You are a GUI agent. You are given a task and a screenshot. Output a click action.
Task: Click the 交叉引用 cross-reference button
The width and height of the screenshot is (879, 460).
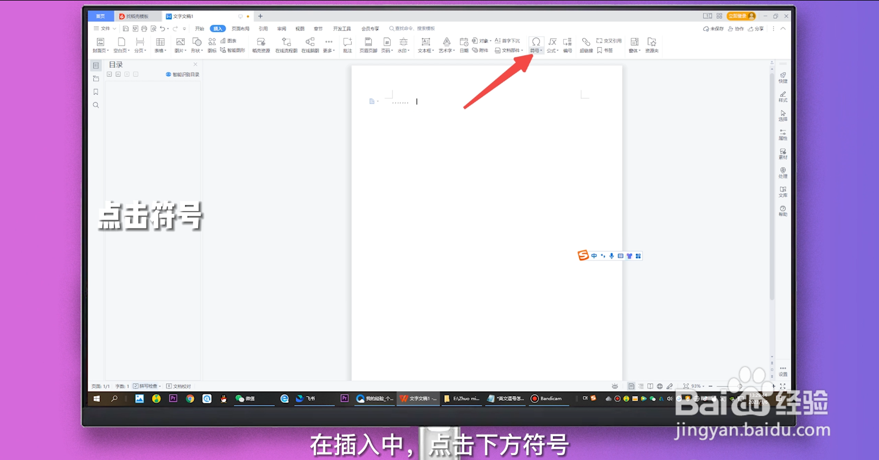[x=609, y=41]
